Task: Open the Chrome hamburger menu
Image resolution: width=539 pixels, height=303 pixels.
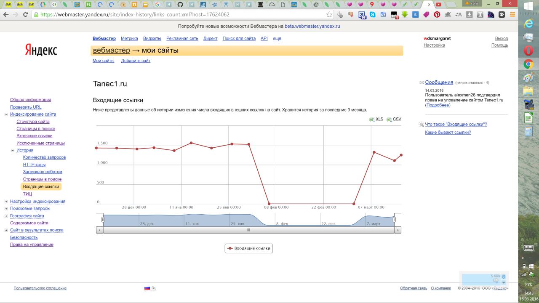Action: pos(512,14)
